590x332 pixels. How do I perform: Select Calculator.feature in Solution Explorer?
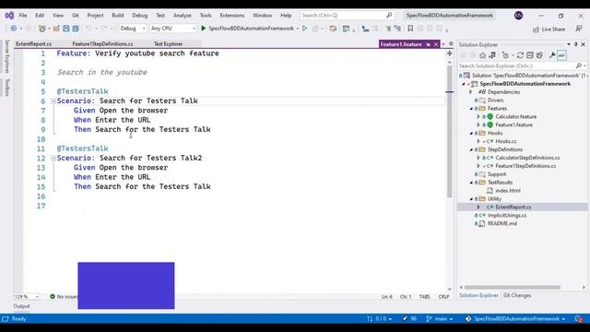click(x=516, y=117)
